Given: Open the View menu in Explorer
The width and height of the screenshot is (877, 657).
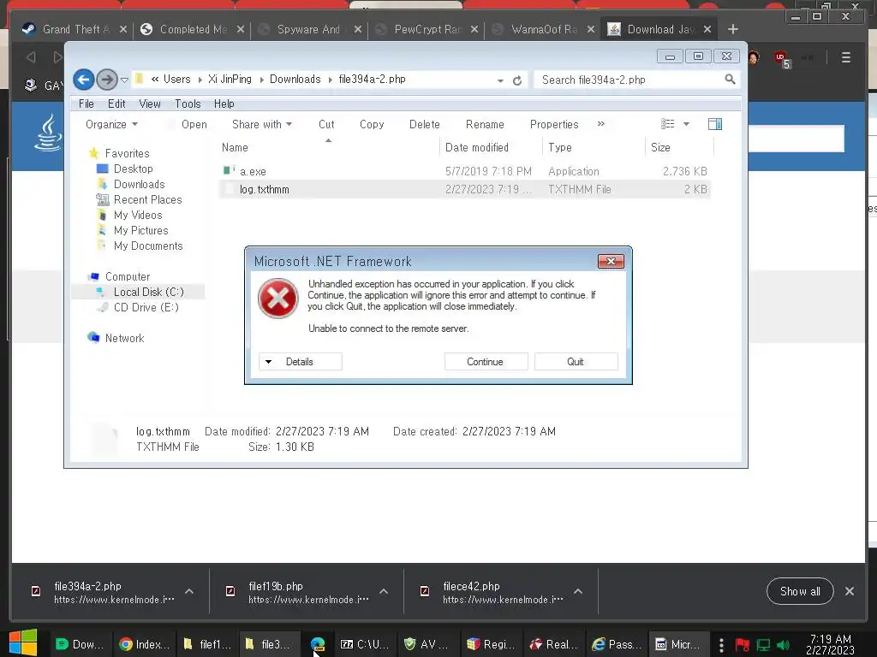Looking at the screenshot, I should (x=149, y=104).
